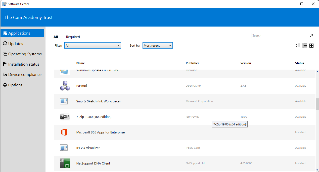Open the NetSupport DNA Client entry
319x172 pixels.
tap(185, 163)
